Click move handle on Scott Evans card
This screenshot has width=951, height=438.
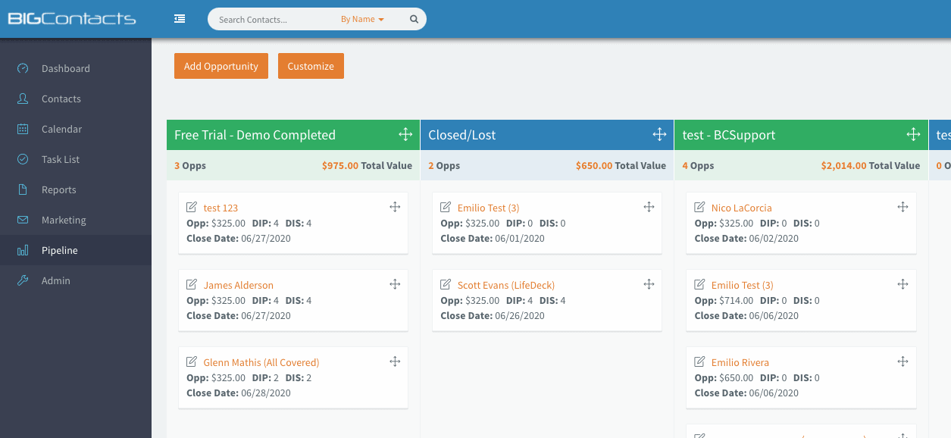[x=649, y=284]
